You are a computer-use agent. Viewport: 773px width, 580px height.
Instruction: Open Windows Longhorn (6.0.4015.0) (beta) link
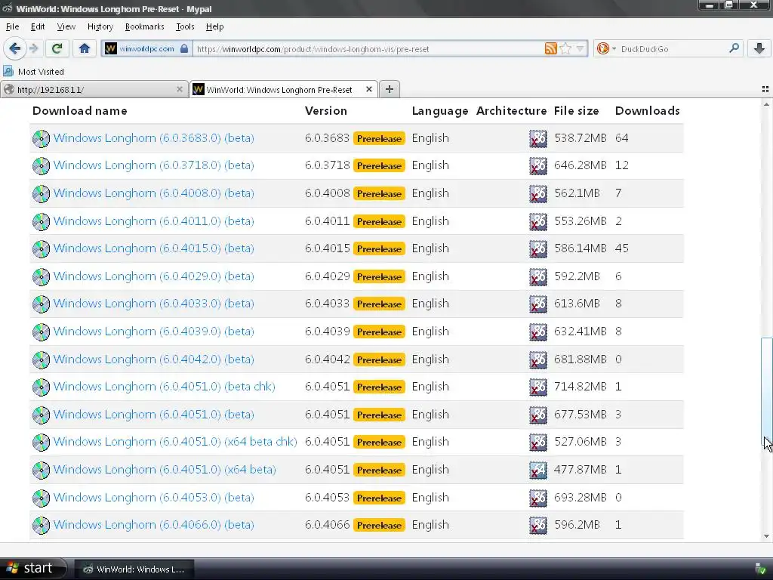coord(154,248)
